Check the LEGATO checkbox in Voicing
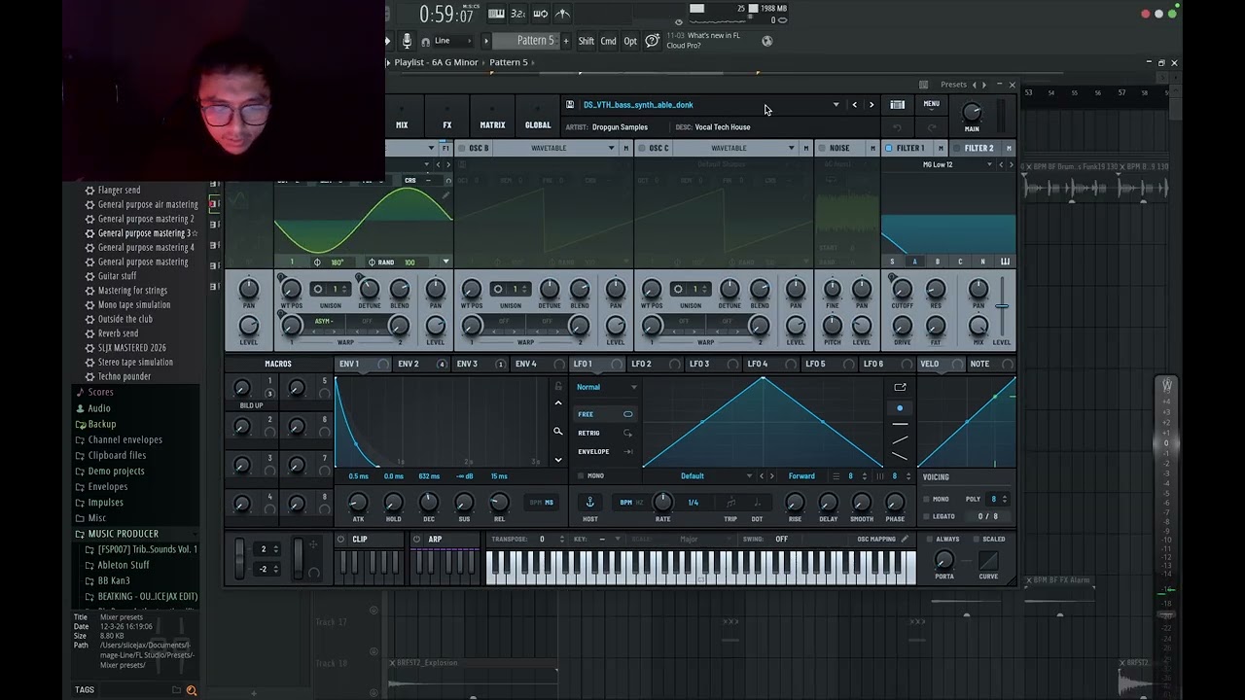Screen dimensions: 1245x700 click(x=926, y=516)
